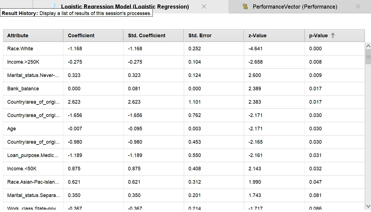Select the Loan_purpose.Medic... cell
This screenshot has height=212, width=371.
coord(33,155)
